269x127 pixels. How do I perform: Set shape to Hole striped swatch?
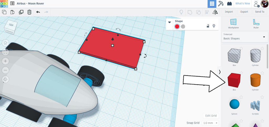[x=183, y=27]
